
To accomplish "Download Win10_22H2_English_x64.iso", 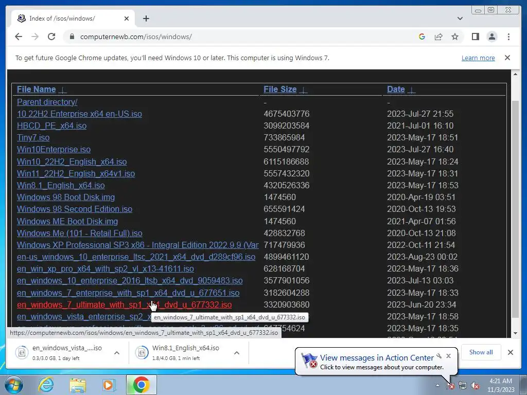I will coord(72,161).
